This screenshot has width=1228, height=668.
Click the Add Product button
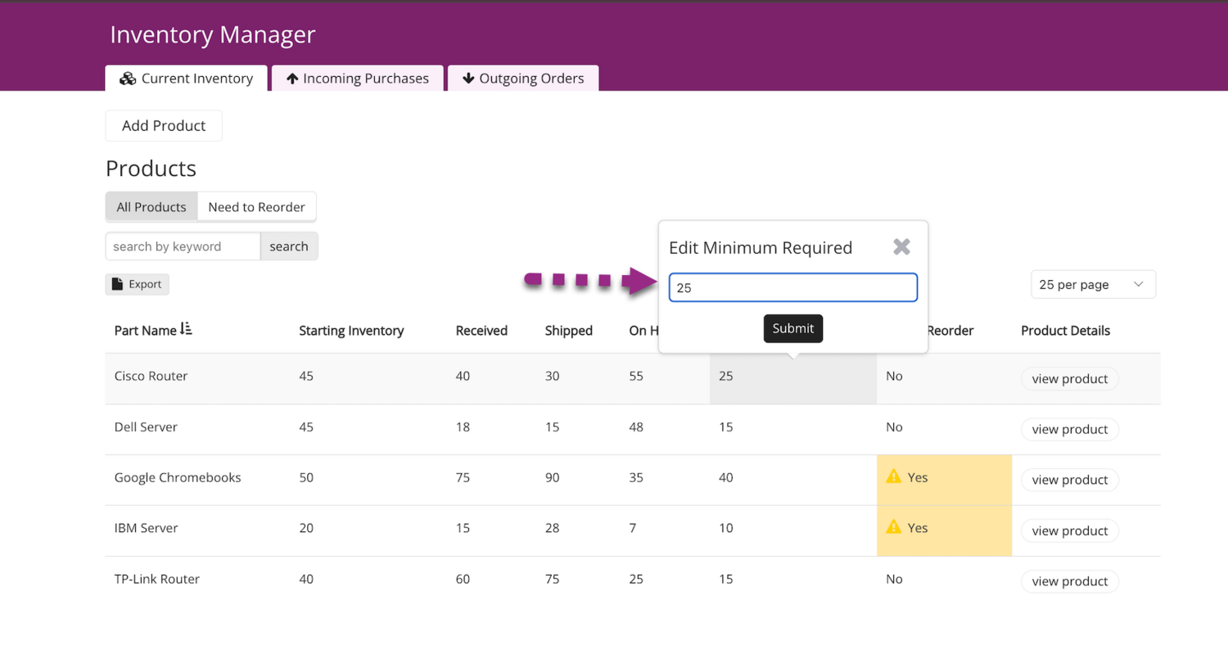pyautogui.click(x=164, y=126)
